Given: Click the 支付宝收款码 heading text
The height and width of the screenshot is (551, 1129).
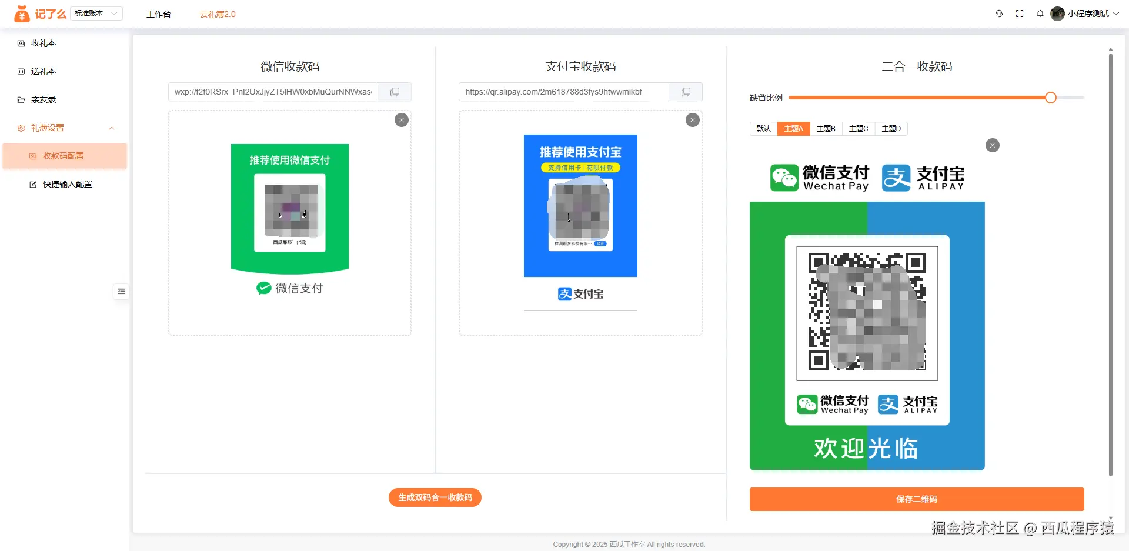Looking at the screenshot, I should tap(580, 66).
